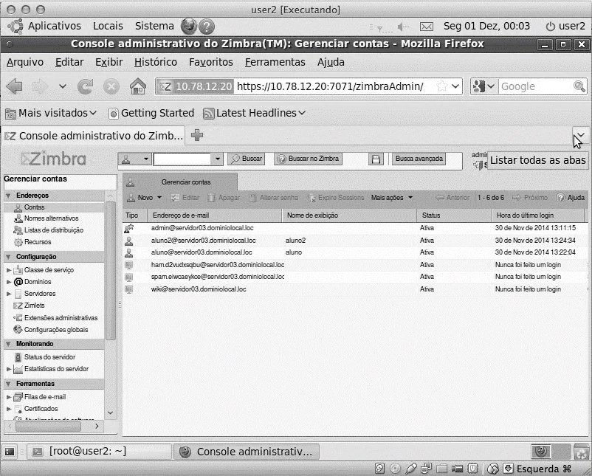Expand Servidores tree node
The image size is (592, 476).
(x=9, y=293)
